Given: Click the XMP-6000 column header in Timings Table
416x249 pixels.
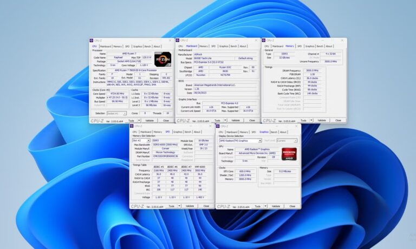Looking at the screenshot, I should pyautogui.click(x=200, y=167).
